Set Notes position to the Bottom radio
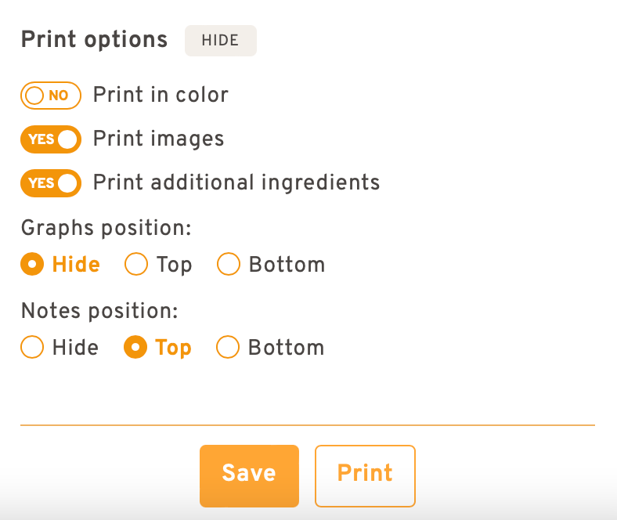 [228, 347]
